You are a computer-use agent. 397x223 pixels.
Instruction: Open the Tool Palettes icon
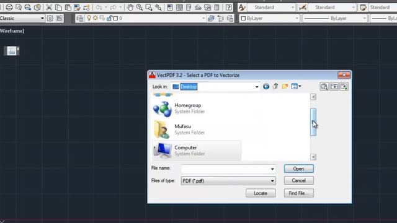point(189,7)
